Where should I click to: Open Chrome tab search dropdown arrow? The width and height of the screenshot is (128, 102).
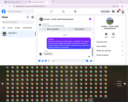click(2, 2)
